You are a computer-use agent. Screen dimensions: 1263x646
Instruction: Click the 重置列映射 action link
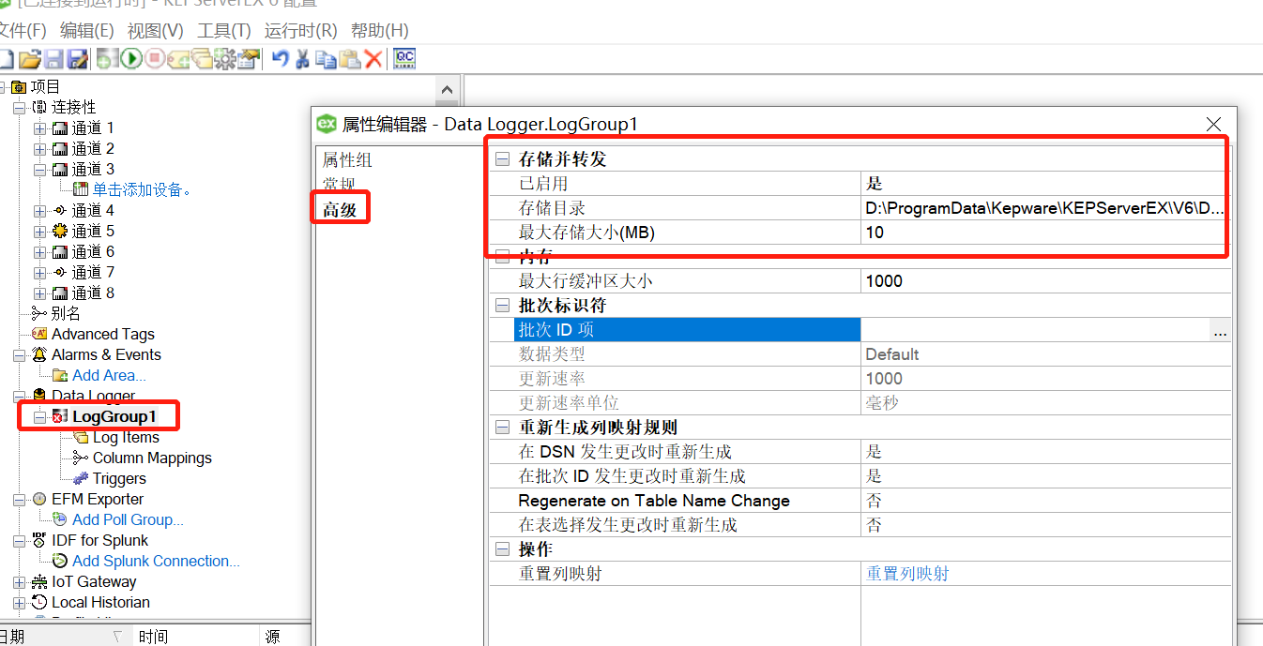[907, 574]
